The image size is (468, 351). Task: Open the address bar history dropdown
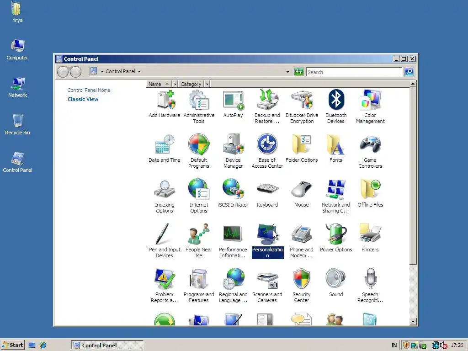(x=288, y=72)
